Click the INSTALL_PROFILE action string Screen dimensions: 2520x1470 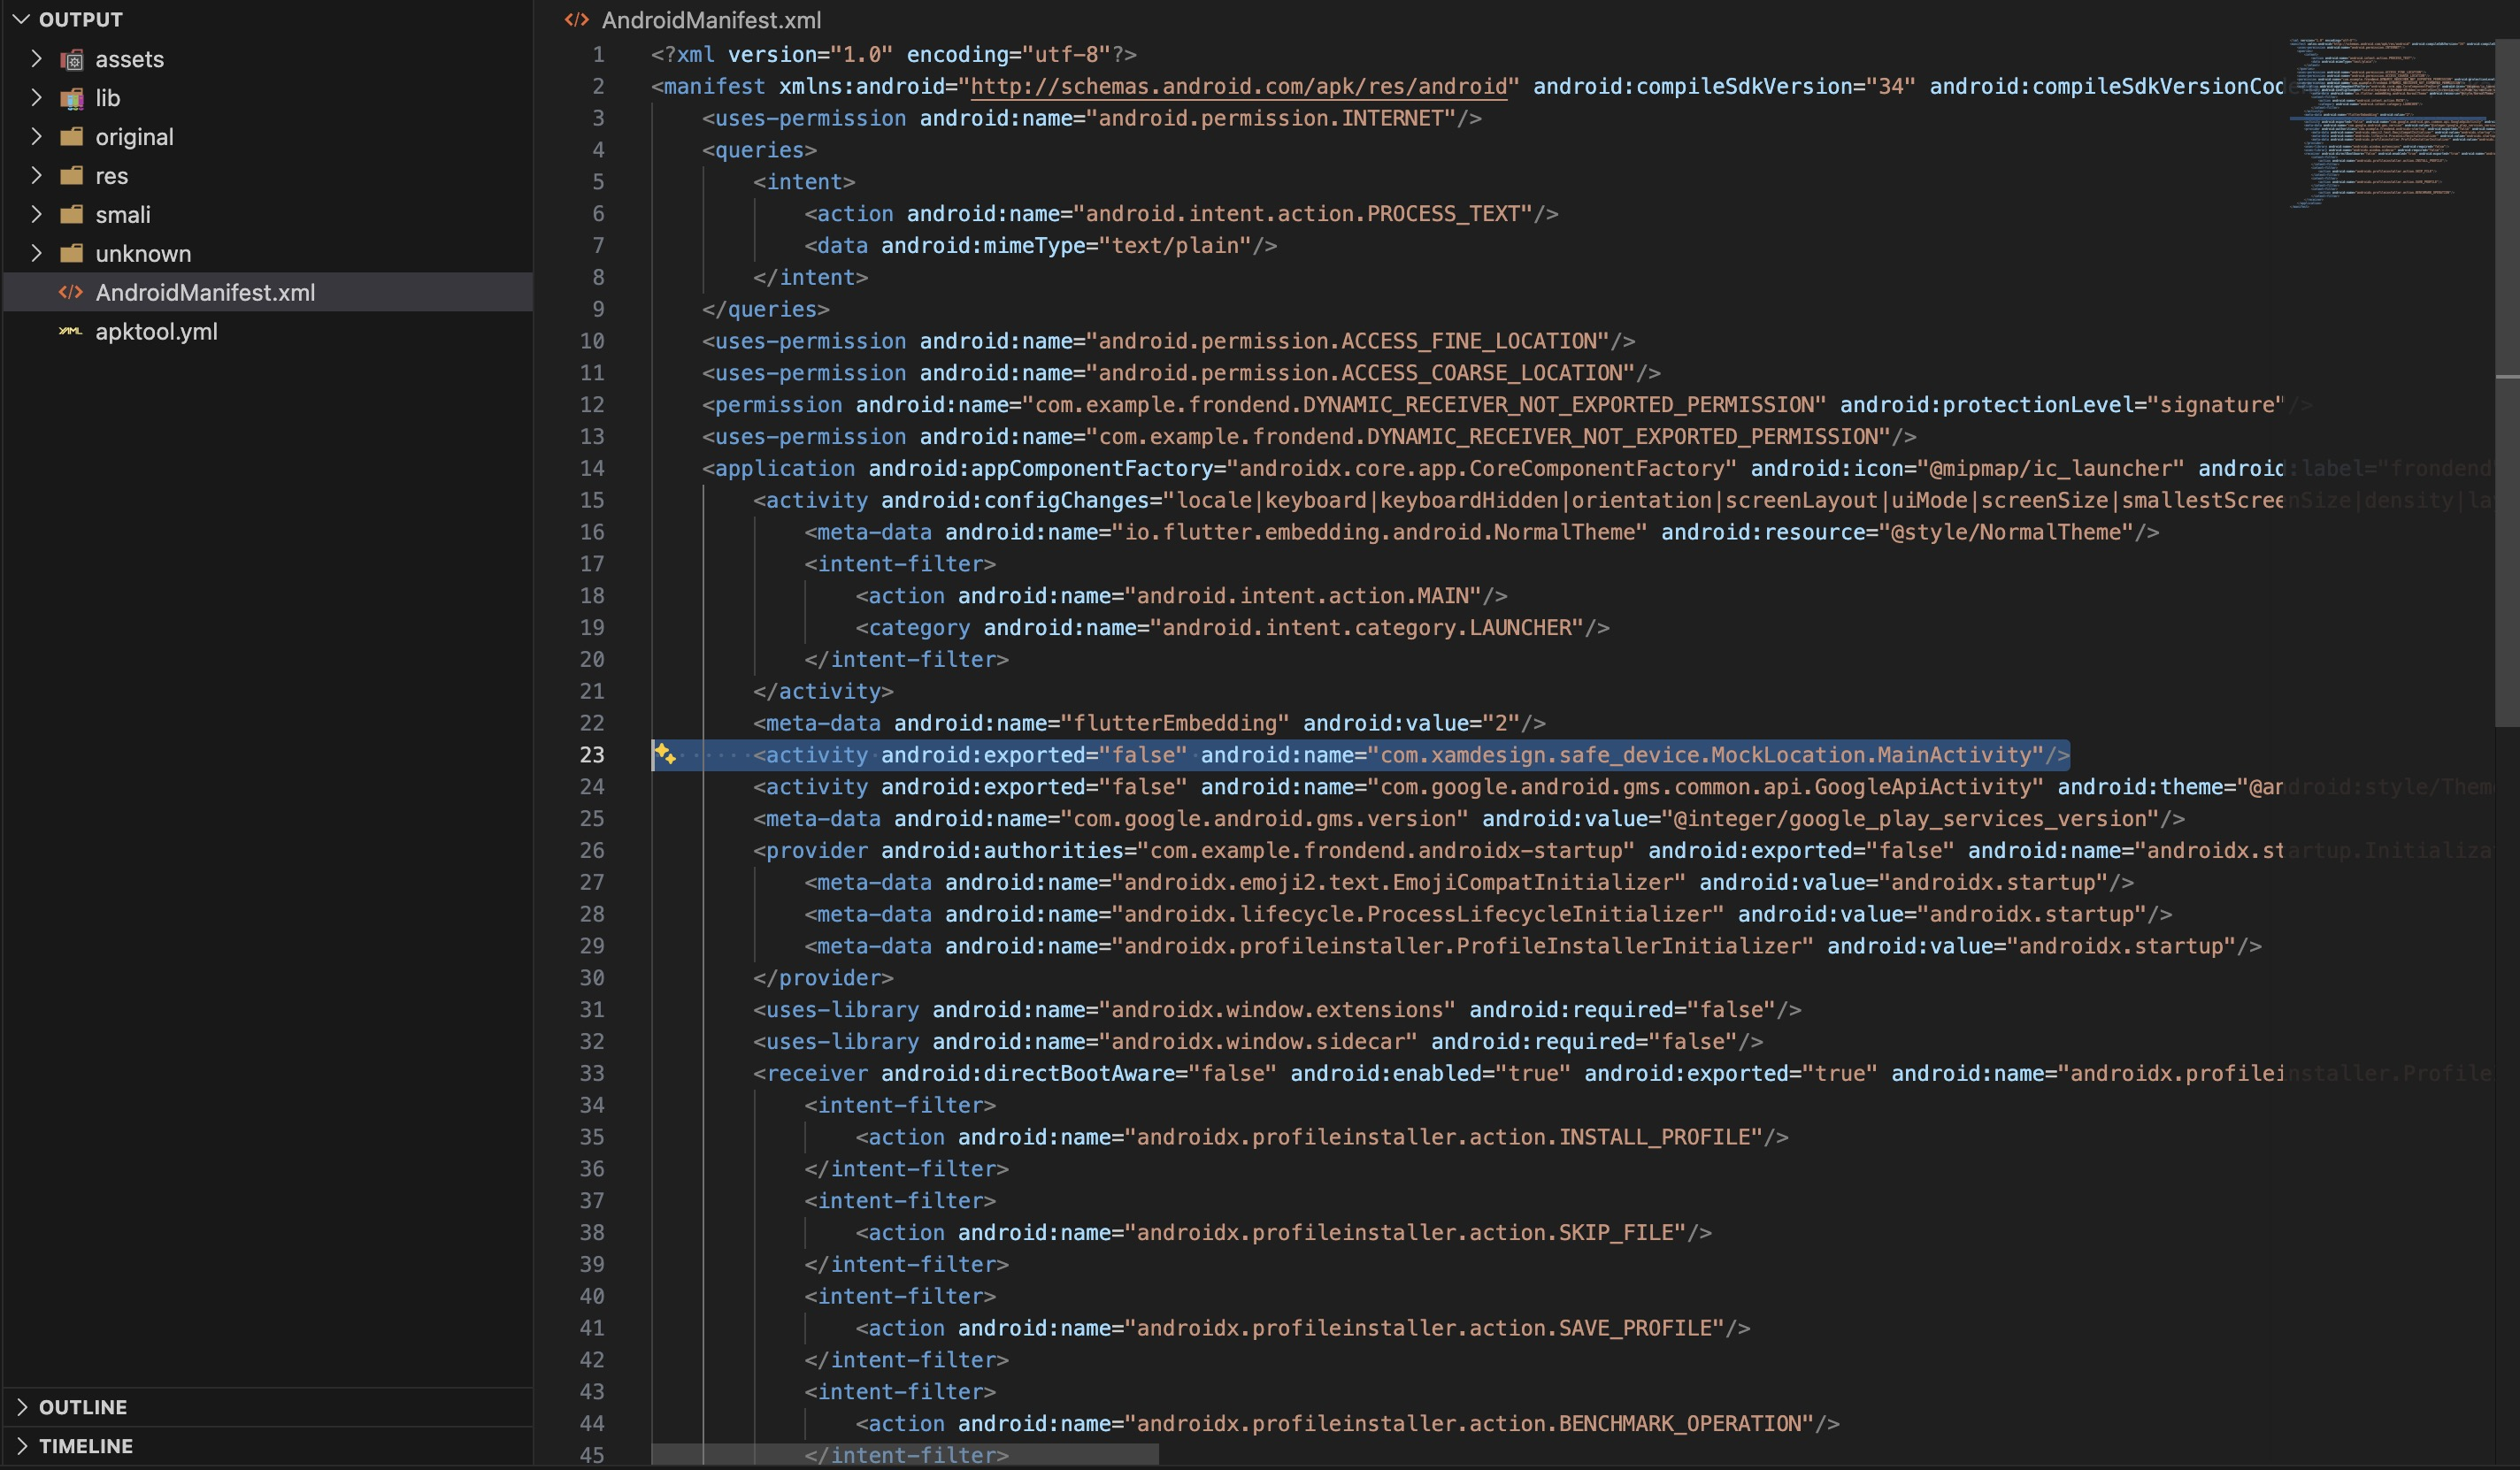1444,1138
